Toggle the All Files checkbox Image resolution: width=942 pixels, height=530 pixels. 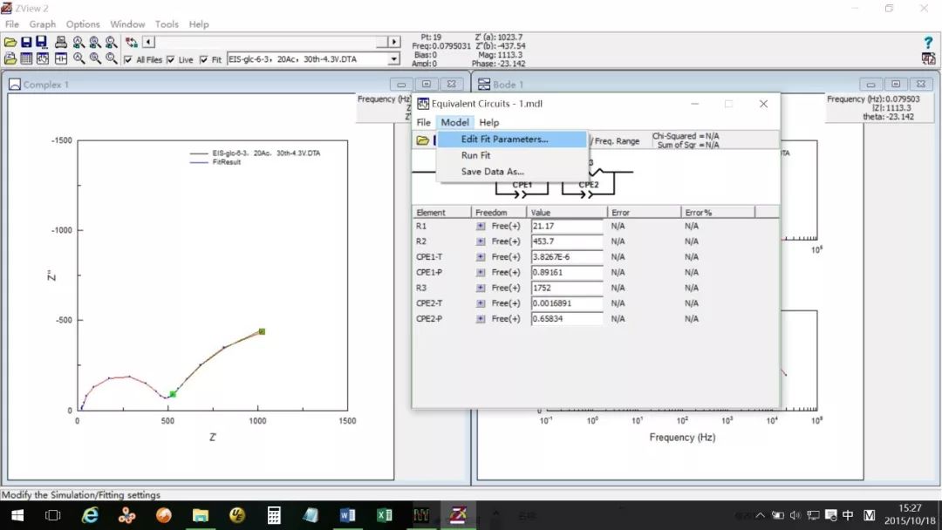coord(127,59)
